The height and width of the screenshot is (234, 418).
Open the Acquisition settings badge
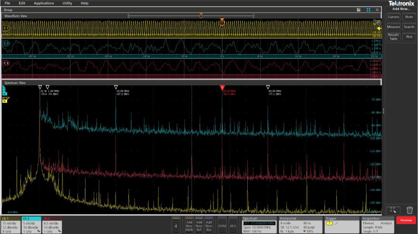377,225
